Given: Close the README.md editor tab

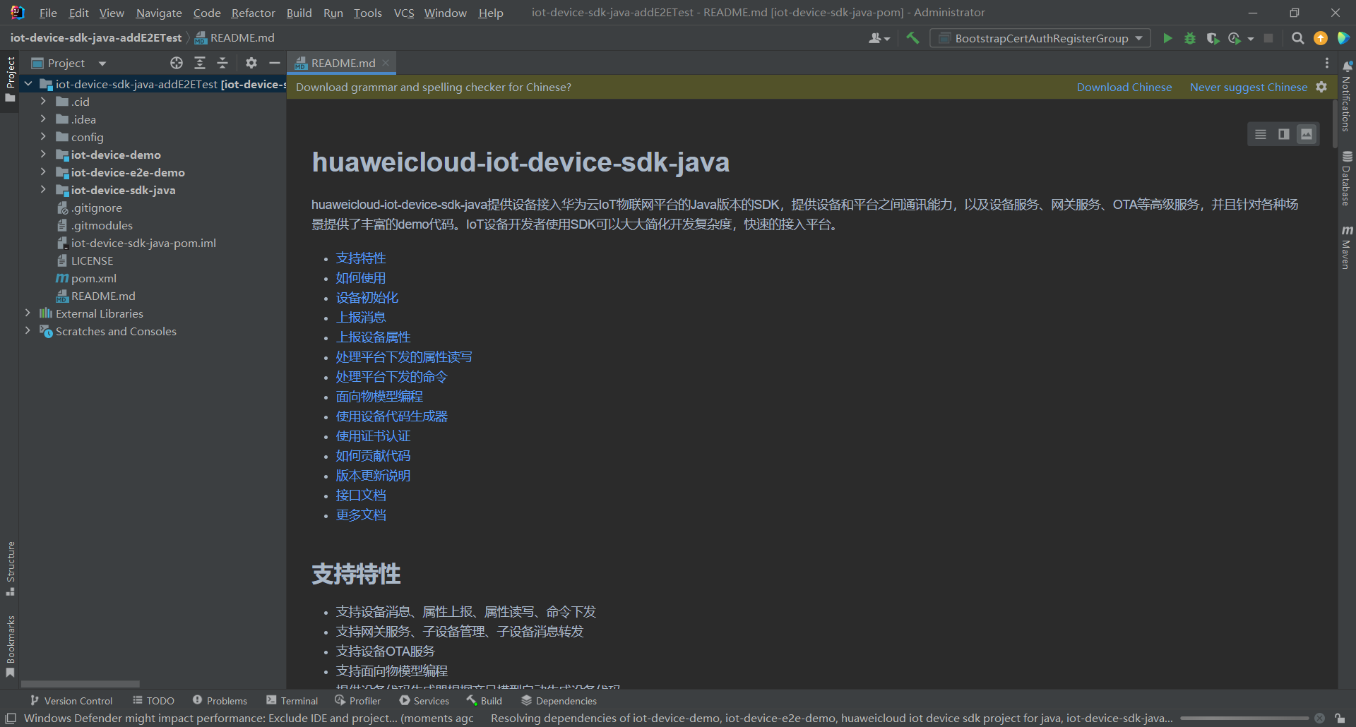Looking at the screenshot, I should click(x=386, y=63).
